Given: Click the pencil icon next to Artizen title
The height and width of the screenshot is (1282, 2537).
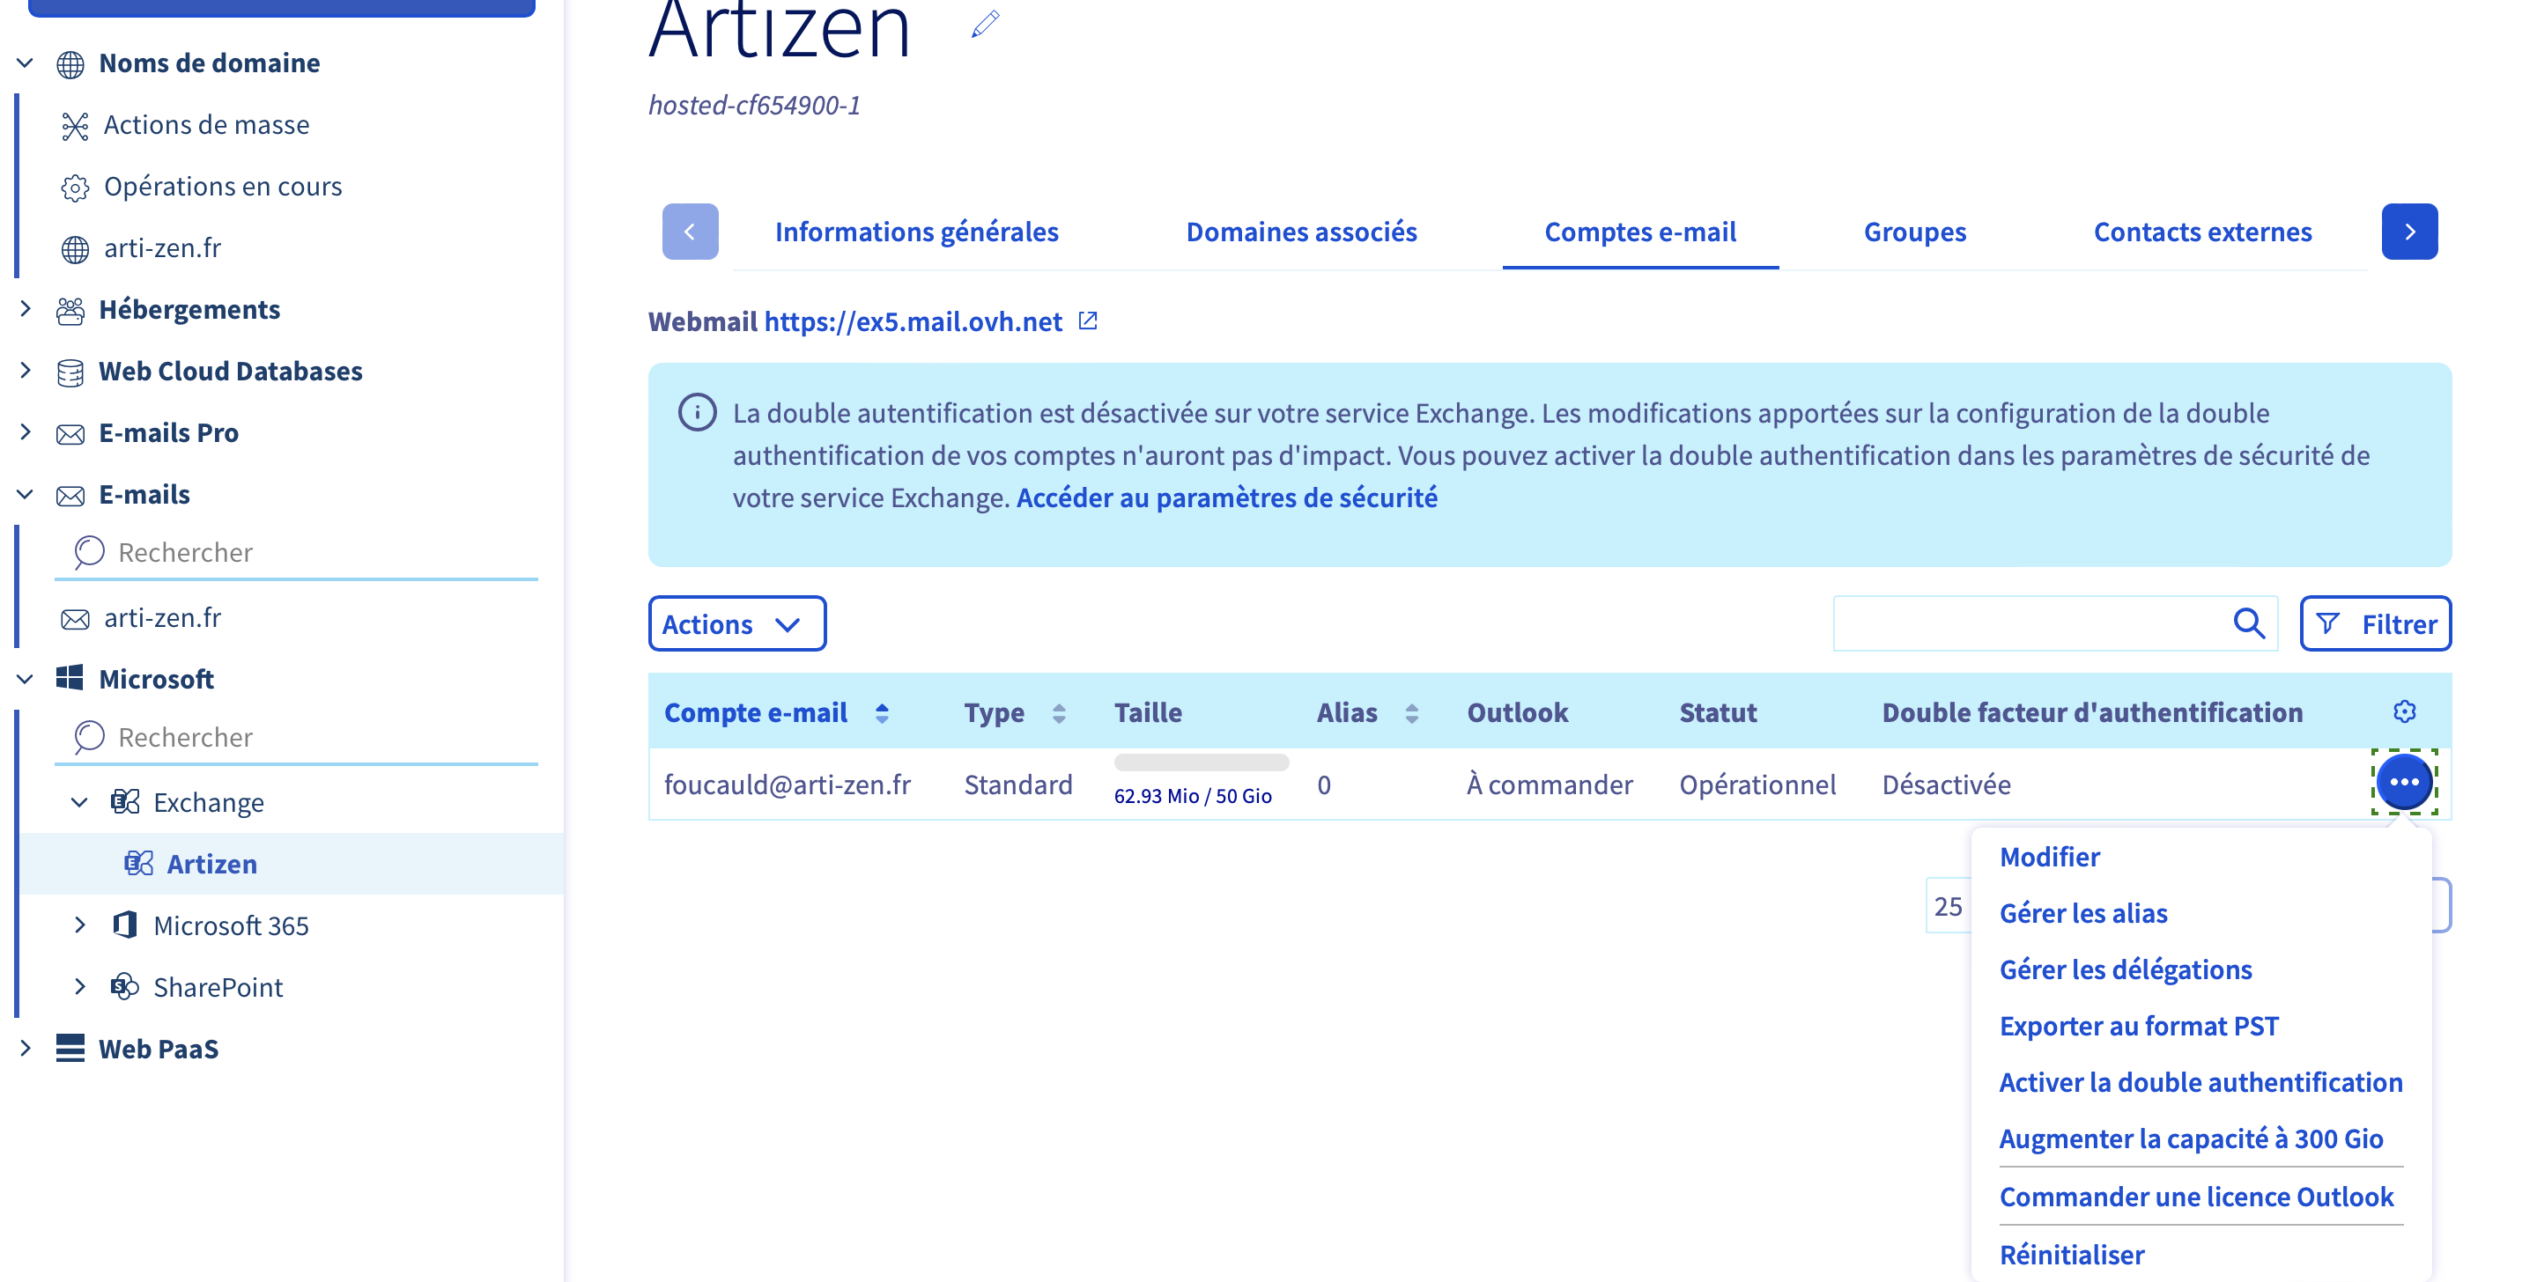Looking at the screenshot, I should click(985, 24).
